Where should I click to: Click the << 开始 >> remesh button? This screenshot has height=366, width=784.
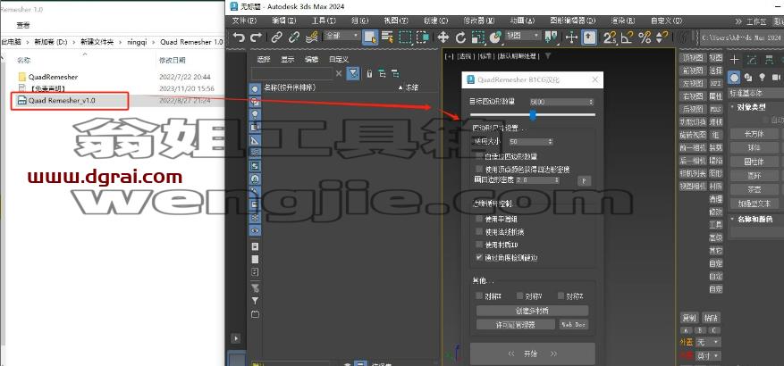coord(533,354)
